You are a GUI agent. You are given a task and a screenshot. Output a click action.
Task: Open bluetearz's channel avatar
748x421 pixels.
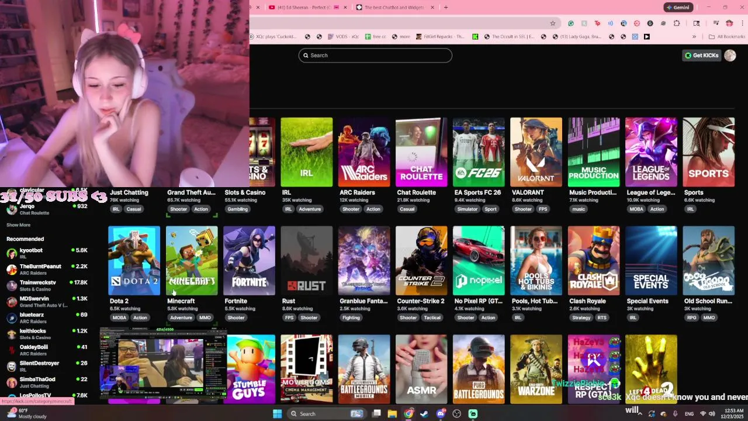(x=11, y=318)
